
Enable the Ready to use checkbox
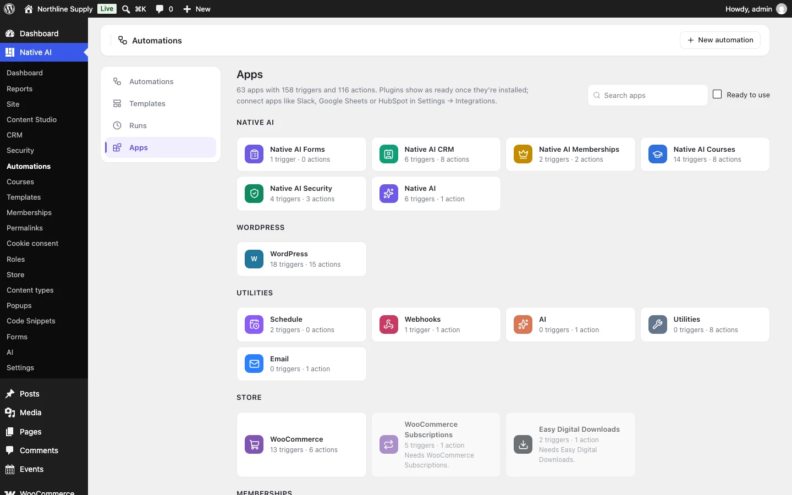[717, 94]
